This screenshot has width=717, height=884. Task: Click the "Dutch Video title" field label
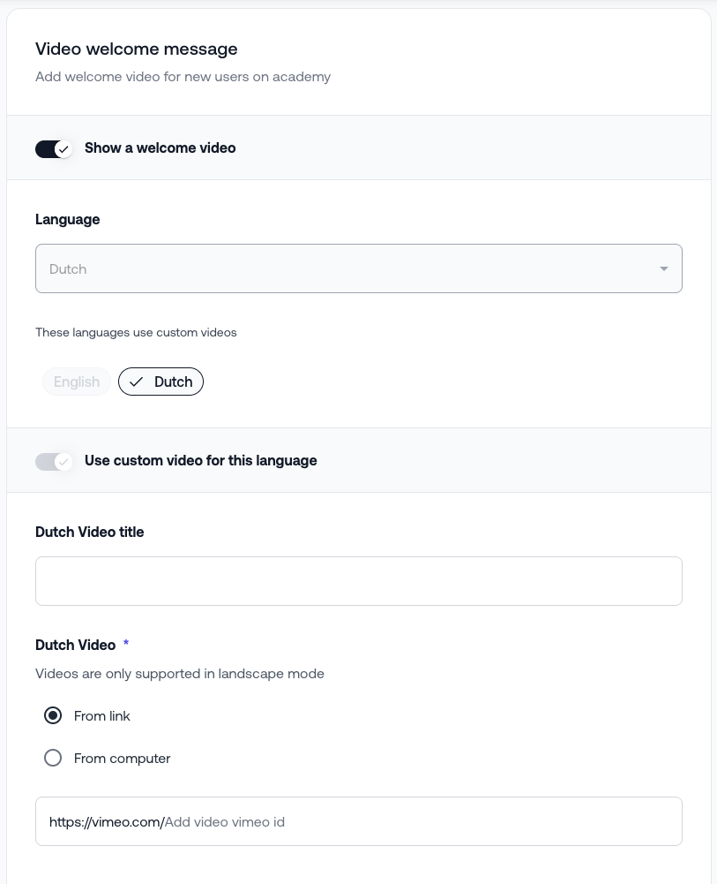pos(89,532)
